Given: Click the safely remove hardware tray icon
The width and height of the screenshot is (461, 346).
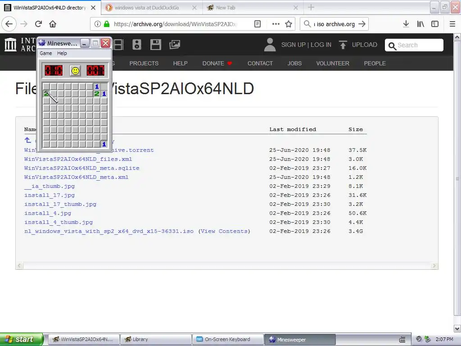Looking at the screenshot, I should tap(428, 339).
